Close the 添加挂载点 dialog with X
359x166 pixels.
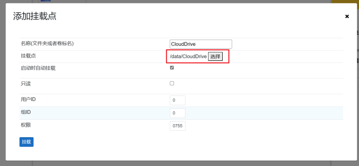(347, 16)
